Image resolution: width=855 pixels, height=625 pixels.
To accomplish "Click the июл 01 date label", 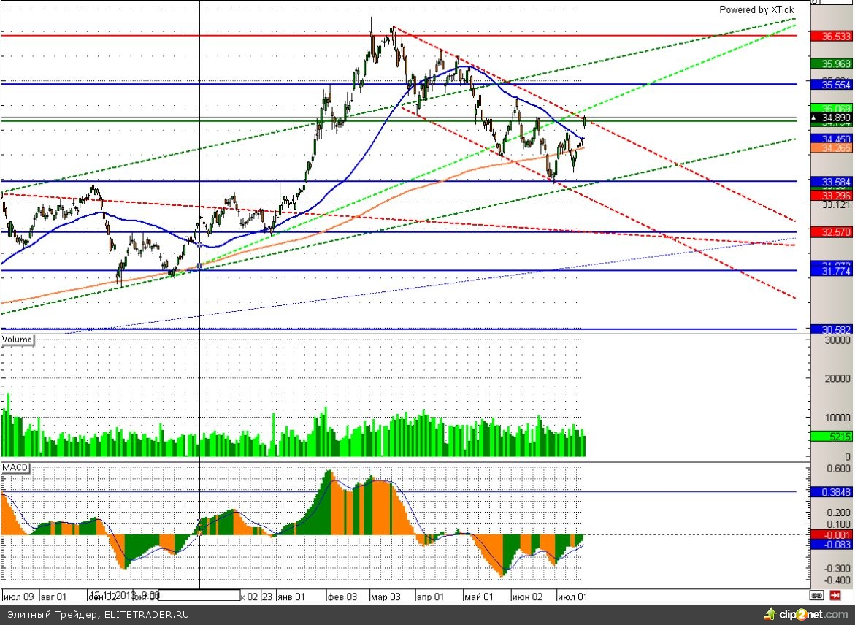I will tap(572, 597).
